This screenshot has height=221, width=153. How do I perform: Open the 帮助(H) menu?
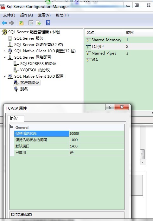pyautogui.click(x=62, y=15)
